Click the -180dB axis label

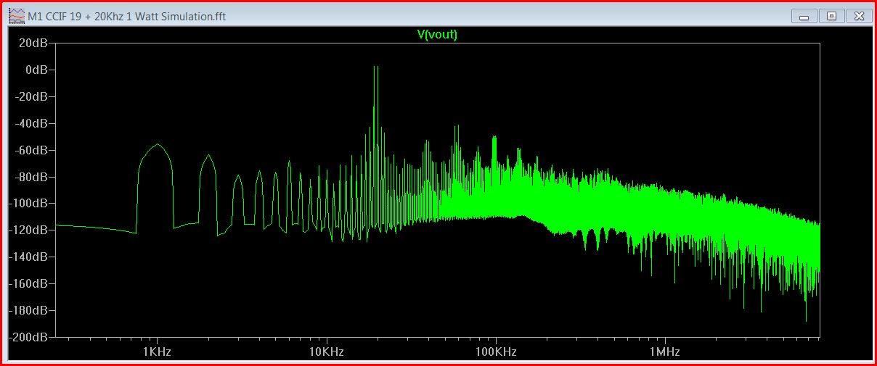click(28, 310)
